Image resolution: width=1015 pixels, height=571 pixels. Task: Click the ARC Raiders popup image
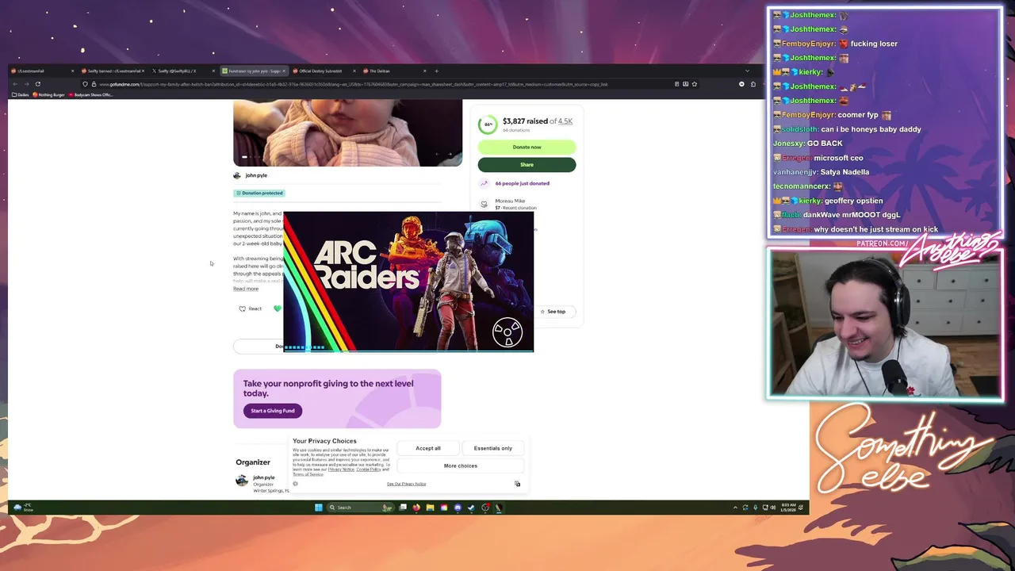408,282
